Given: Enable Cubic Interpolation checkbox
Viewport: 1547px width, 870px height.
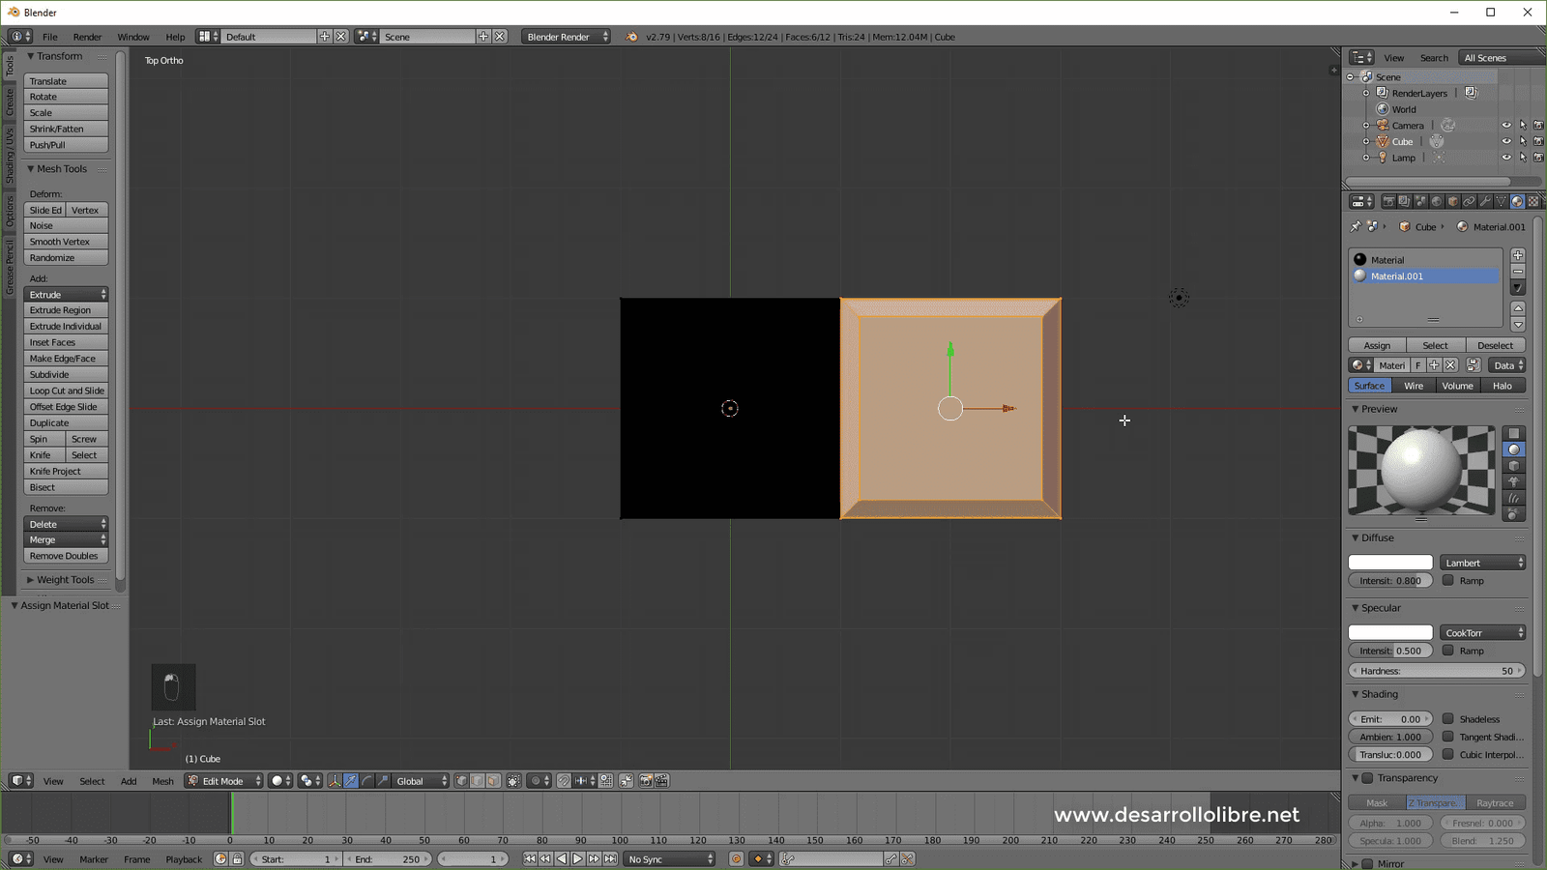Looking at the screenshot, I should (1448, 754).
